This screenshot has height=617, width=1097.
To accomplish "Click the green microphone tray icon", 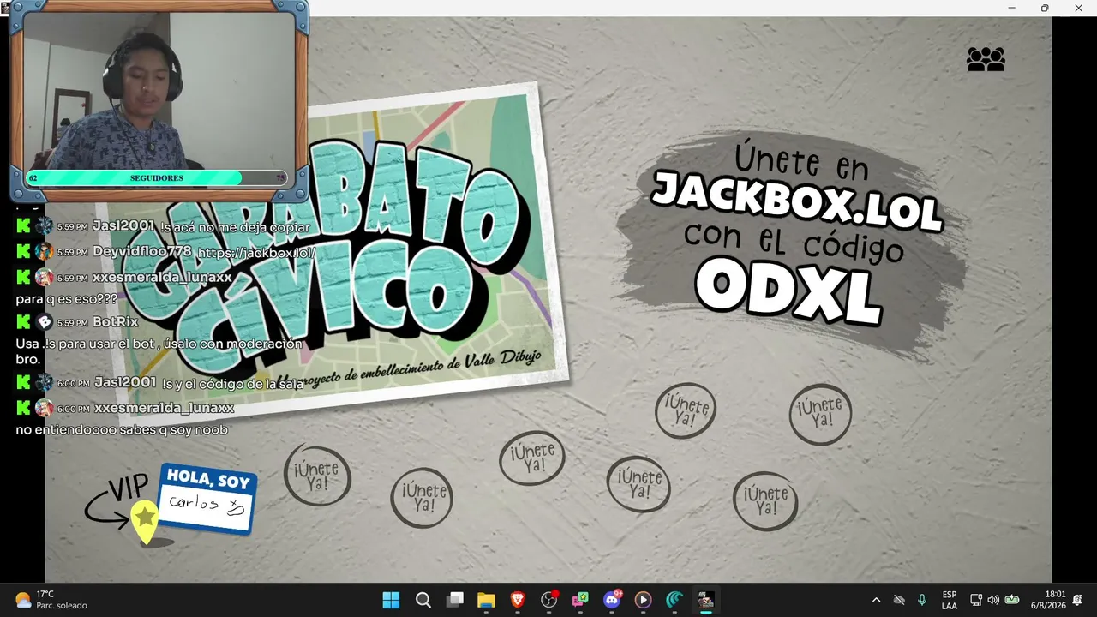I will pyautogui.click(x=922, y=600).
